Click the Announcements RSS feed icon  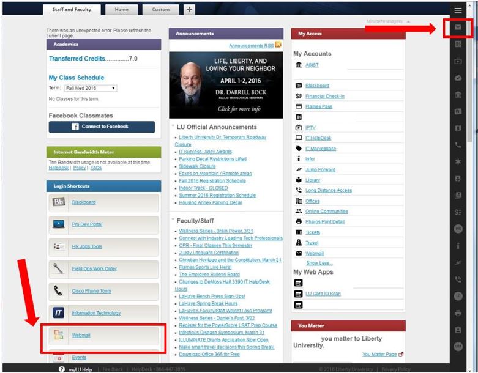(x=278, y=45)
